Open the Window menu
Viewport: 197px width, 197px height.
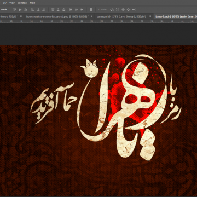[x=22, y=3]
